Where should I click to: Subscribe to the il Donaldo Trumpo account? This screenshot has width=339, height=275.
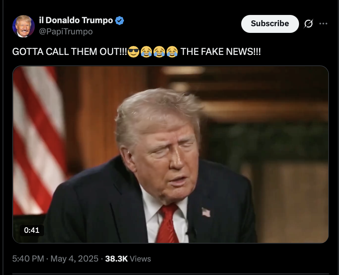(270, 24)
